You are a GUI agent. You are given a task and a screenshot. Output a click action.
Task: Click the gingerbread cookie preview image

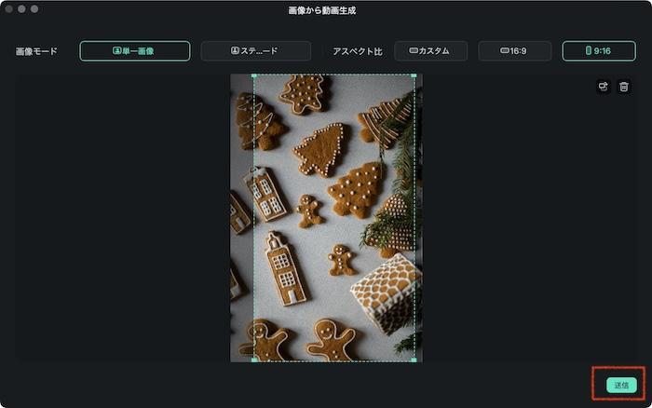coord(326,218)
